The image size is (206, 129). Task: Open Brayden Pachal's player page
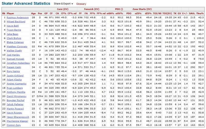15,100
